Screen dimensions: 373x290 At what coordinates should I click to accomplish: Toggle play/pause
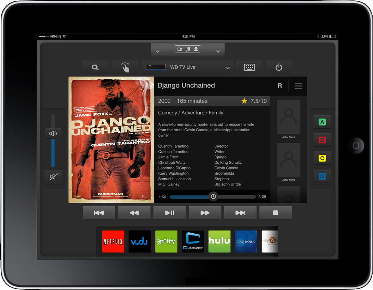(170, 212)
